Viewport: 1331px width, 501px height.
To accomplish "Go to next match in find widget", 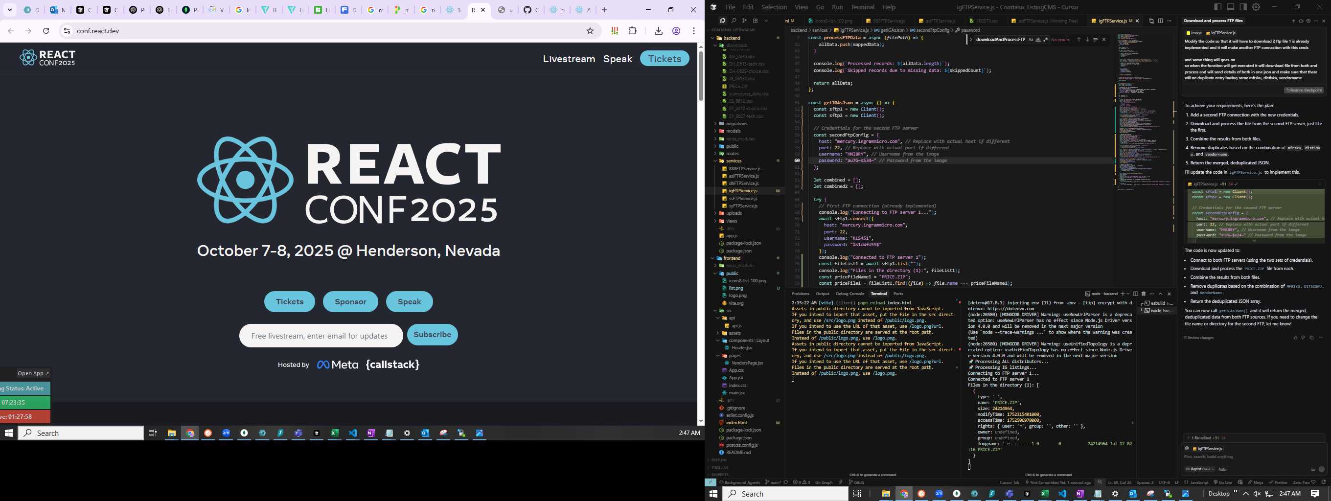I will point(1087,40).
